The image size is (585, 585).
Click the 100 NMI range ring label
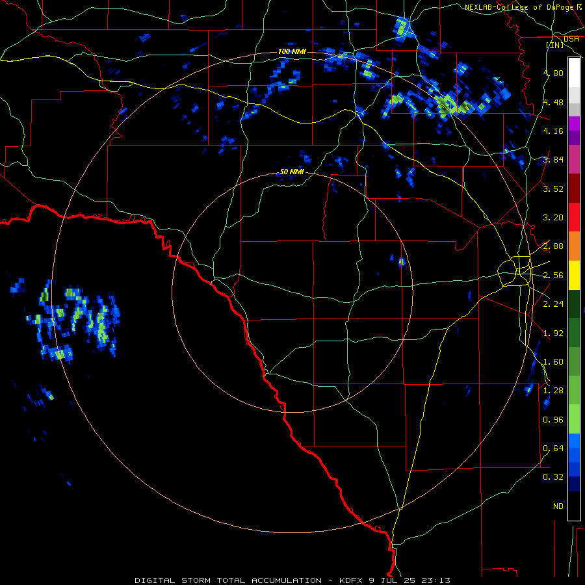292,51
